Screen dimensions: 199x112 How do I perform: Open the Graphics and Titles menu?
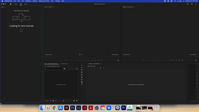coord(44,1)
